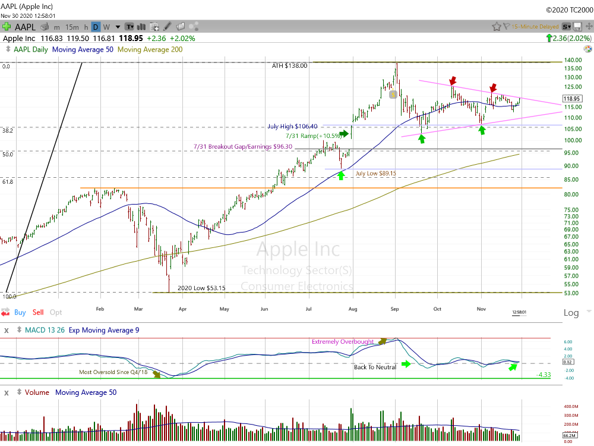
Task: Click the Exp Moving Average 9 legend
Action: 104,330
